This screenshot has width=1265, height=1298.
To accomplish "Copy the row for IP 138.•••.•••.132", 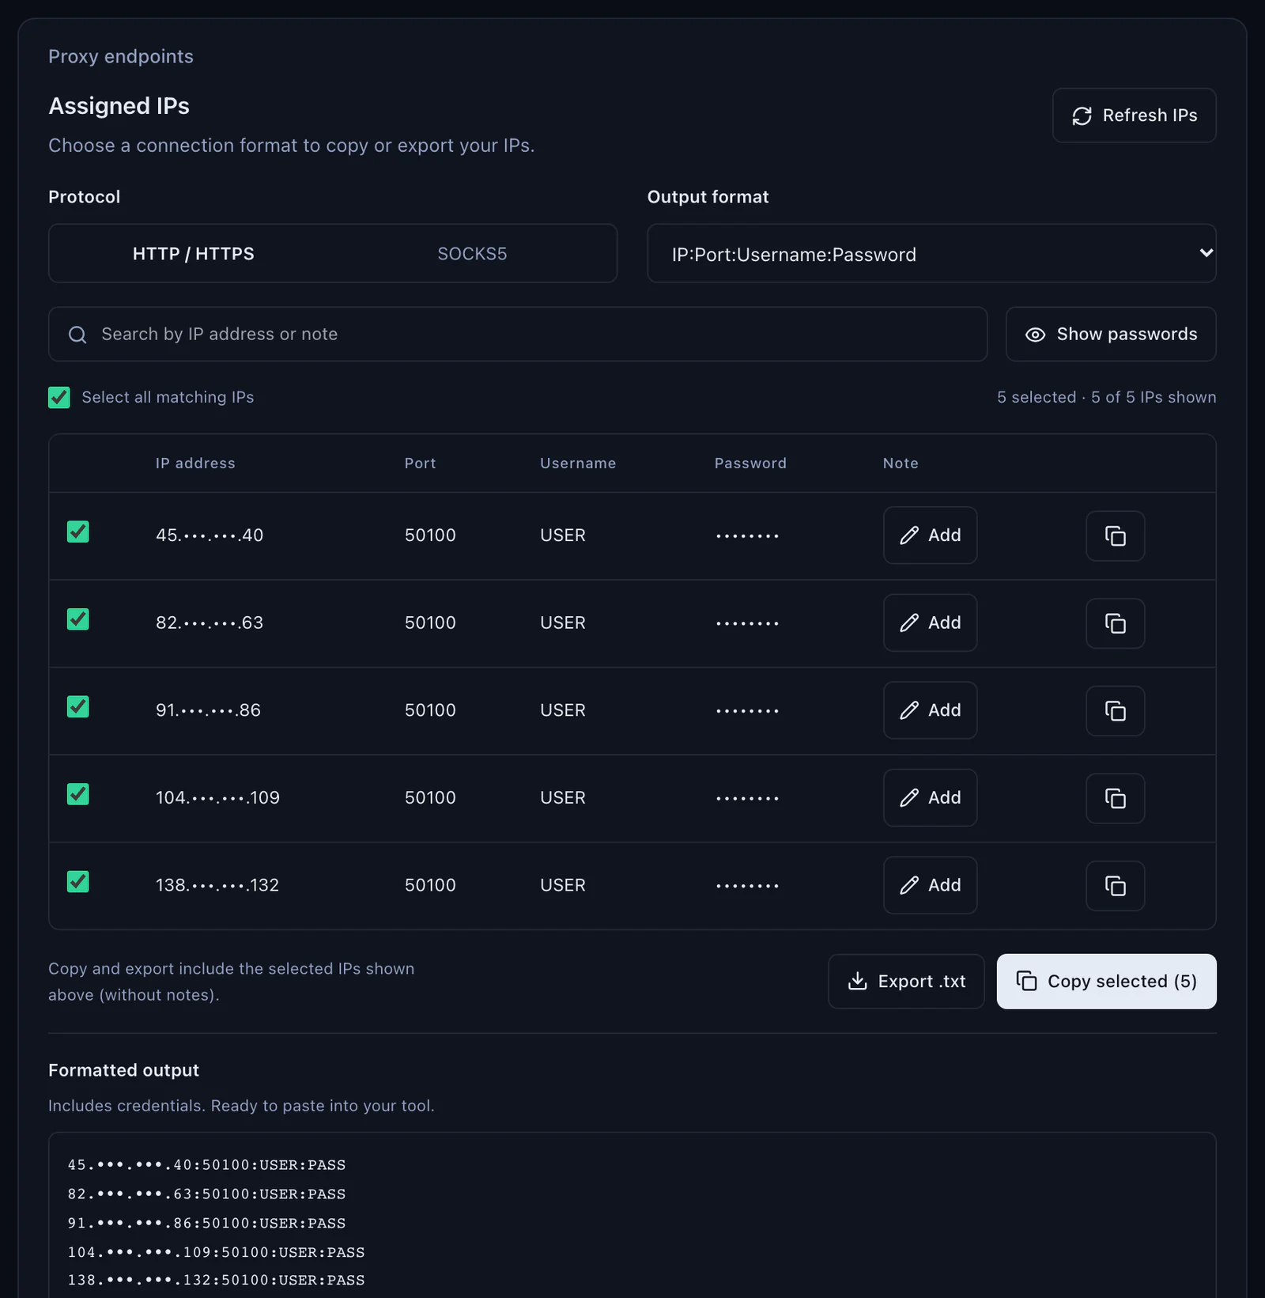I will pyautogui.click(x=1115, y=886).
